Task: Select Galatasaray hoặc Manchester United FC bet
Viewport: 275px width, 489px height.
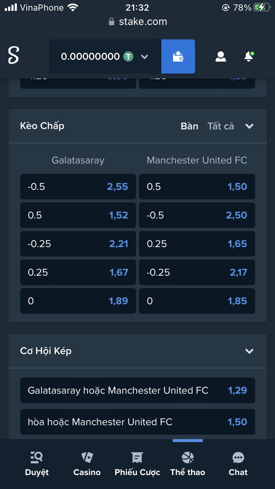Action: 137,390
